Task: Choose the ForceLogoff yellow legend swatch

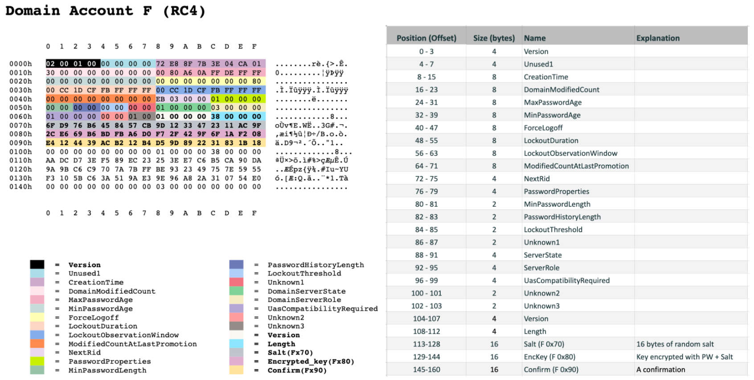Action: click(37, 317)
